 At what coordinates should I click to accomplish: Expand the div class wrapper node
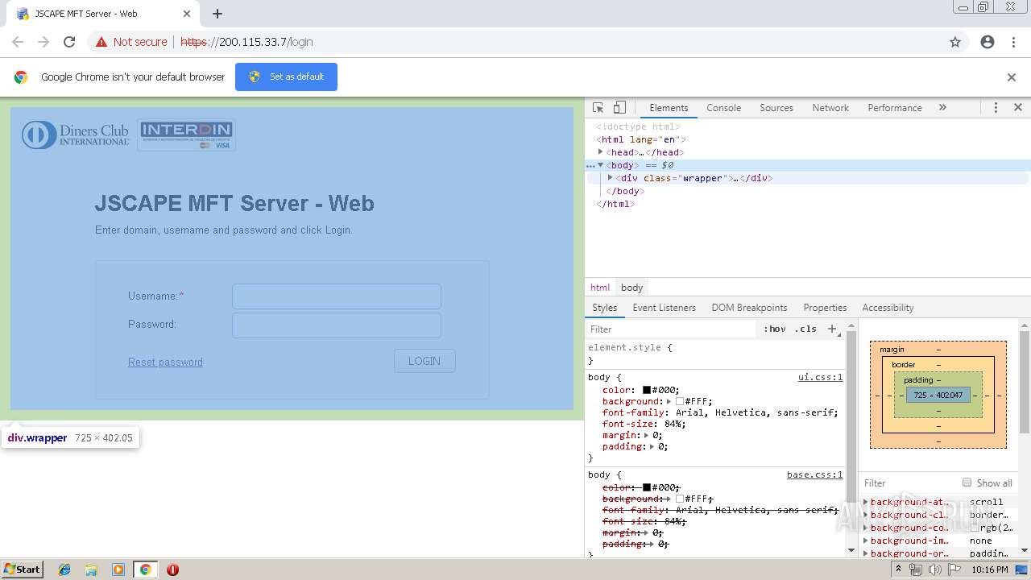point(611,178)
